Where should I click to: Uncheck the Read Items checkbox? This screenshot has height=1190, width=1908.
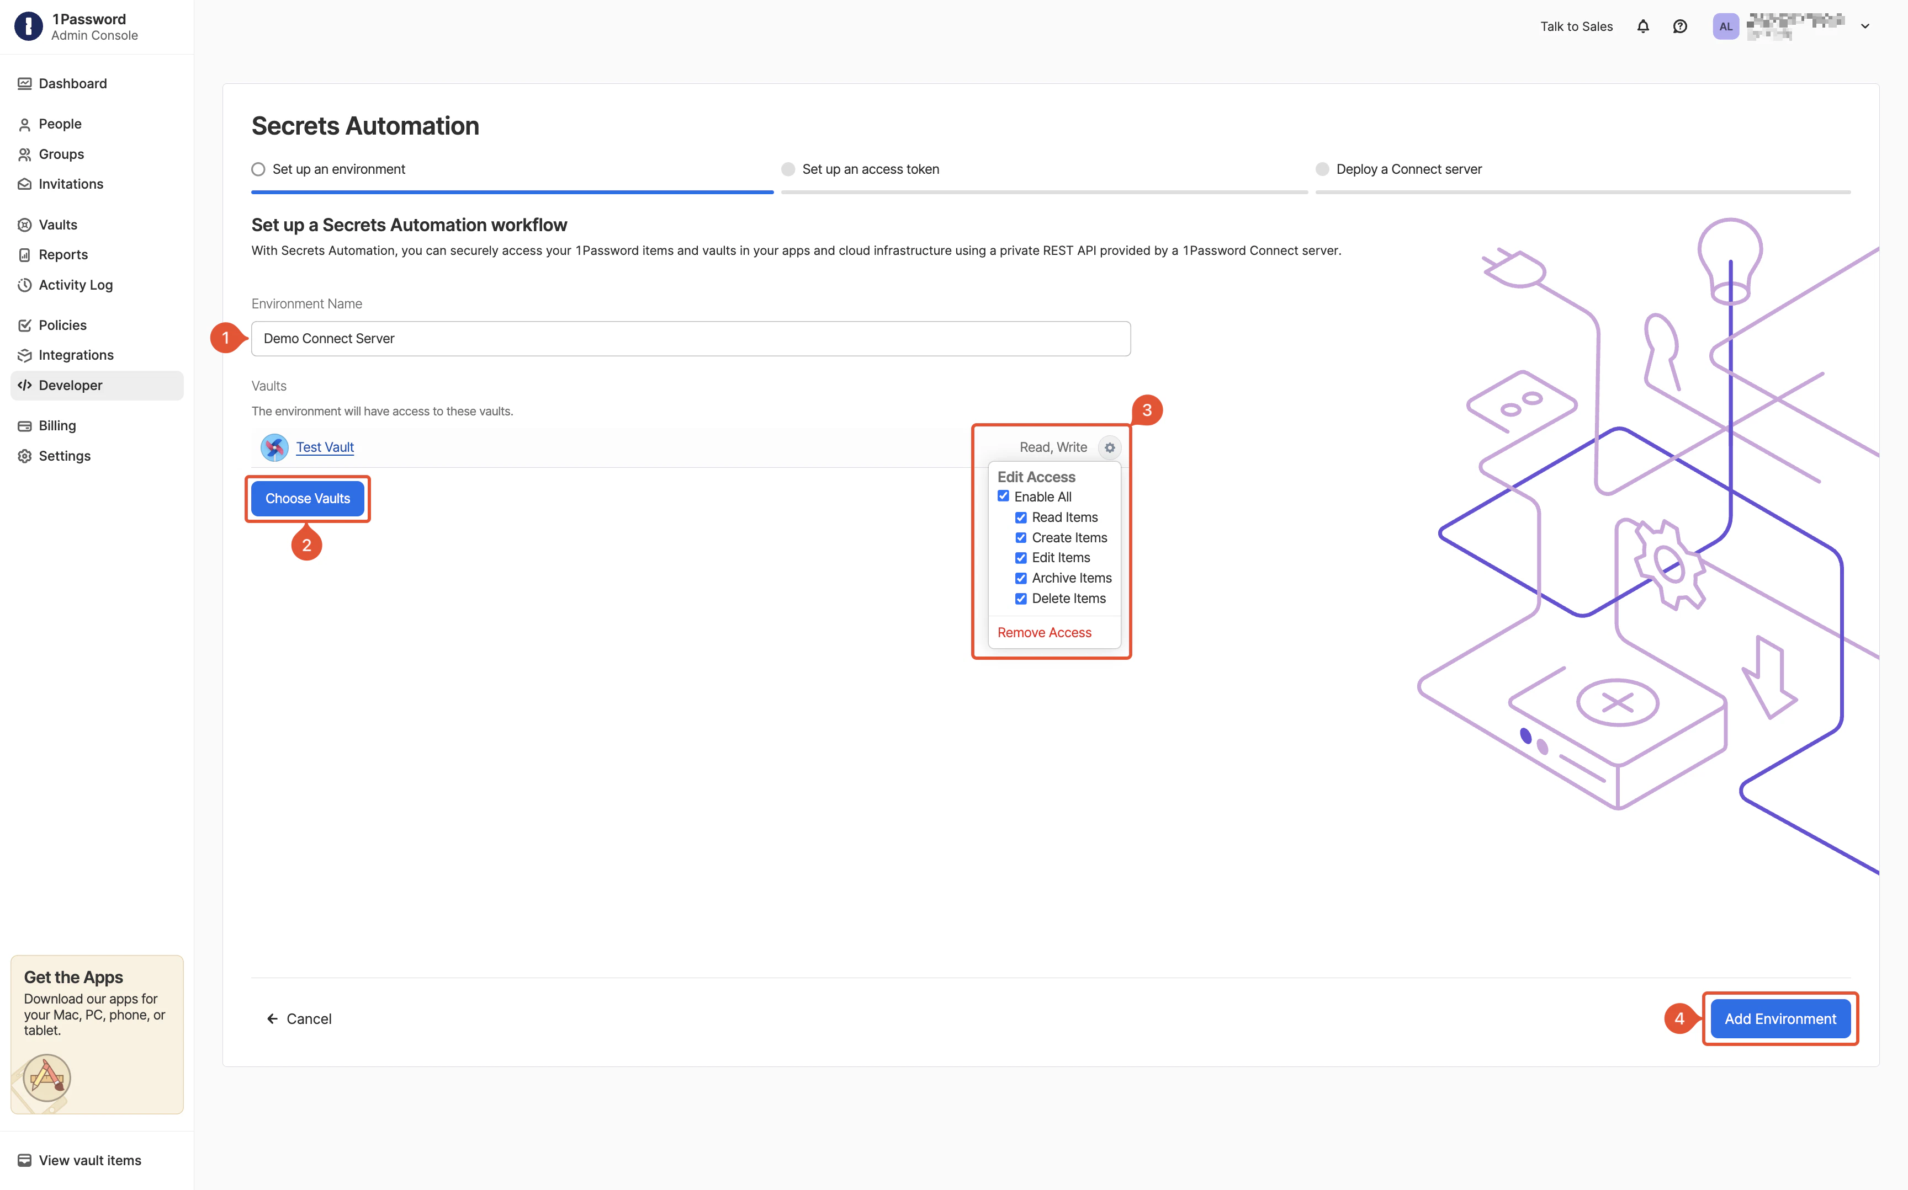tap(1021, 517)
